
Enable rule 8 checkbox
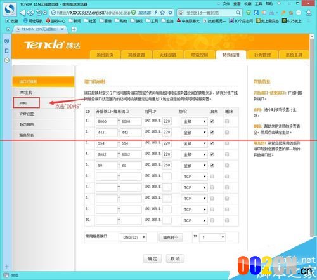(x=212, y=198)
